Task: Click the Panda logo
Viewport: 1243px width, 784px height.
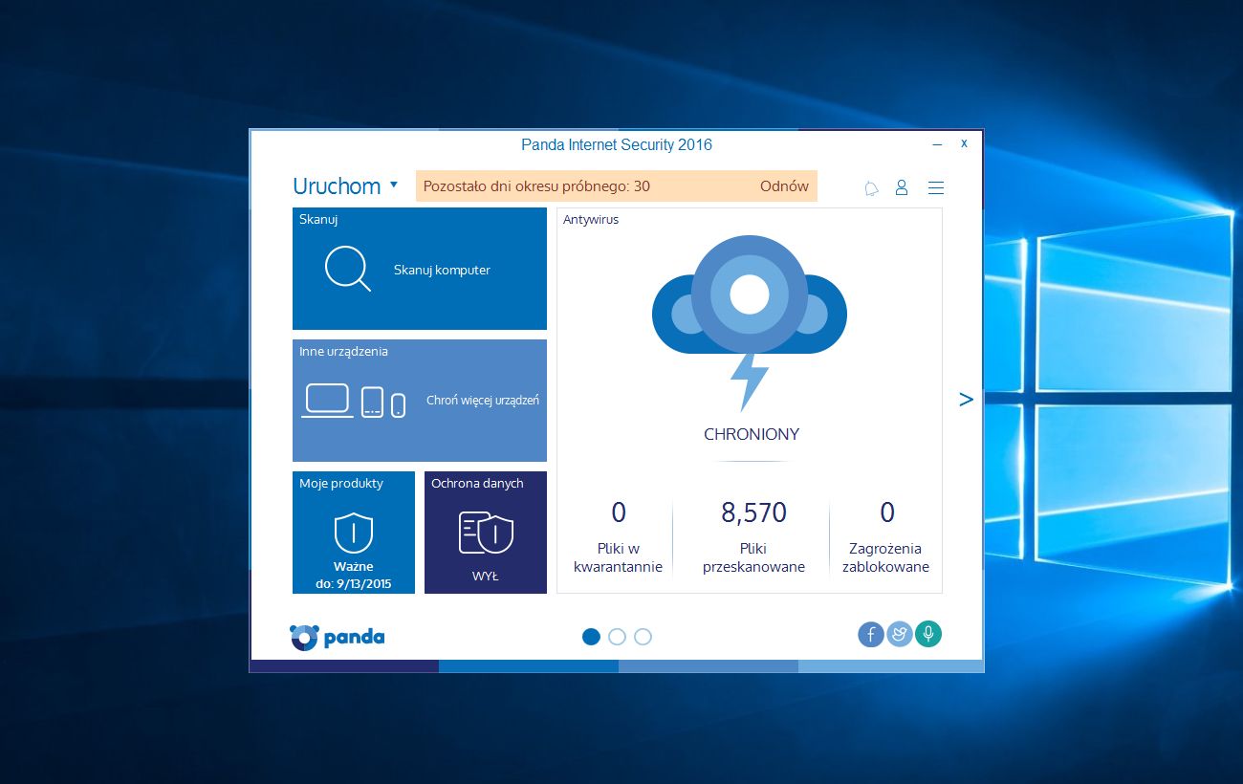Action: pyautogui.click(x=338, y=637)
